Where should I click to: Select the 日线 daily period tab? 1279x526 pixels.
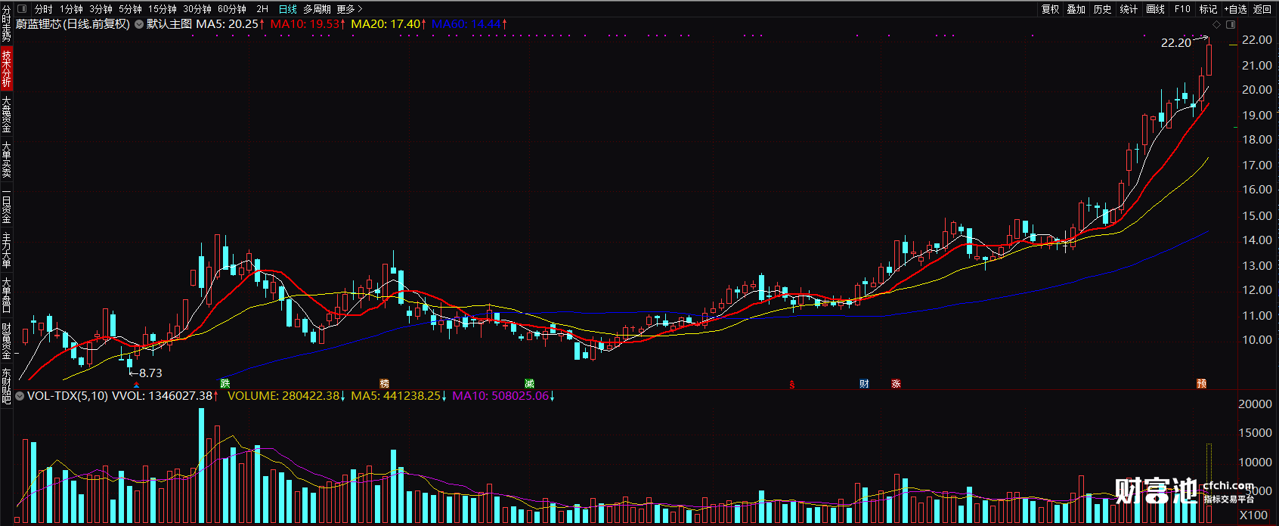click(288, 9)
